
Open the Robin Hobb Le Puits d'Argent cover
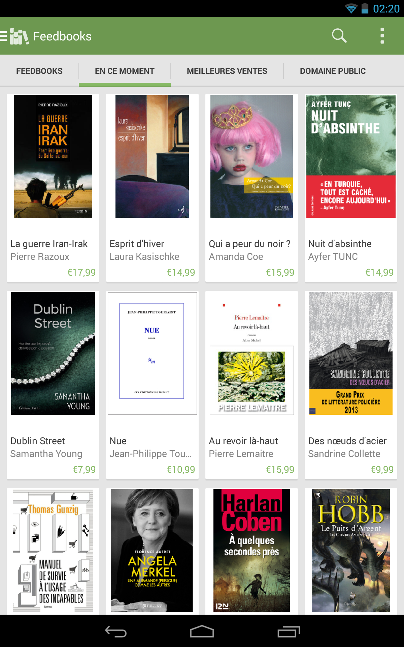[351, 551]
